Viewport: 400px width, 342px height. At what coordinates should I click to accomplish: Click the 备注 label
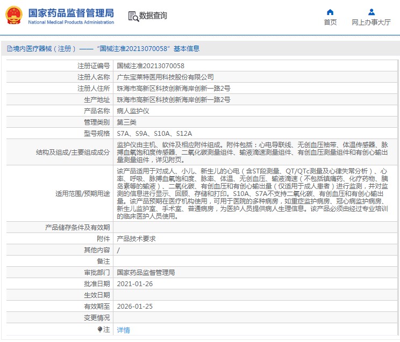coord(103,261)
